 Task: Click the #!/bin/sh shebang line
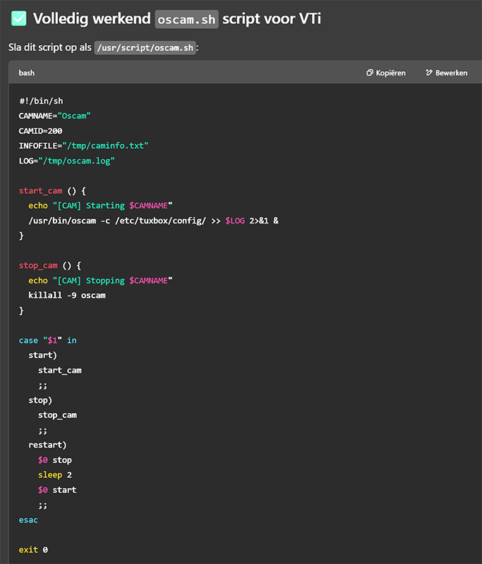coord(41,101)
